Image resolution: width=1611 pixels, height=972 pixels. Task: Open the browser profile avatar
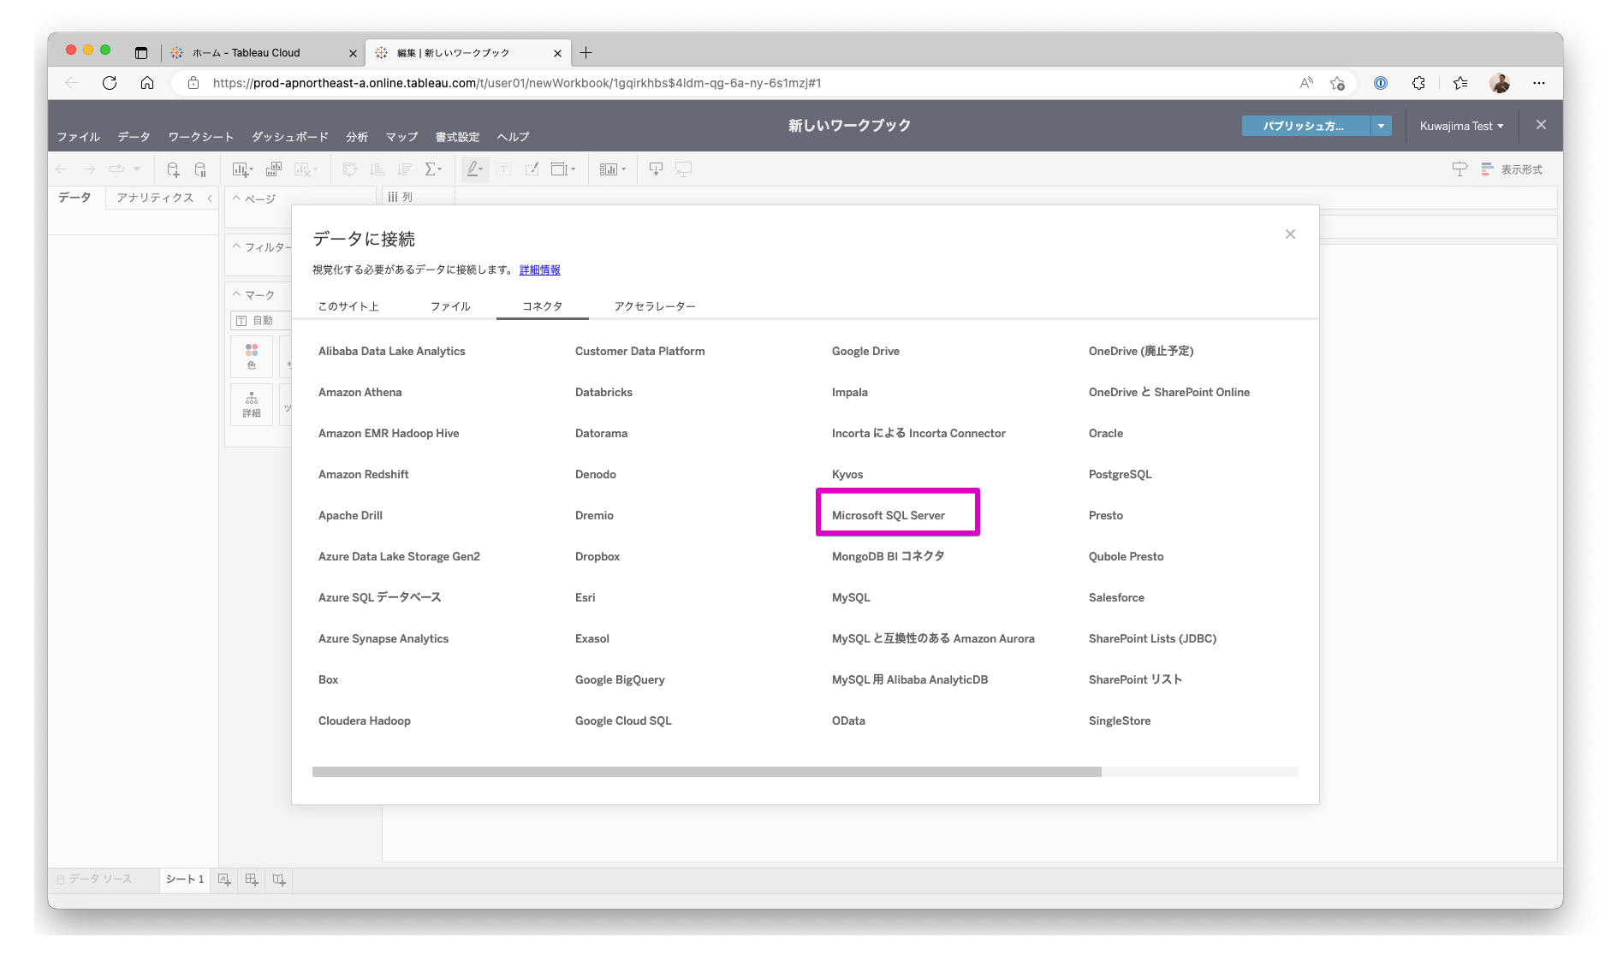[1500, 83]
